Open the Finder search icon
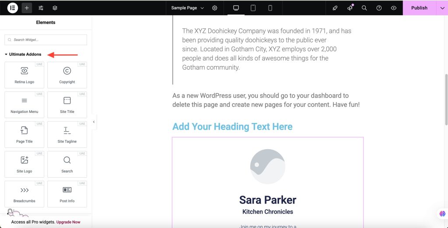 [x=364, y=8]
